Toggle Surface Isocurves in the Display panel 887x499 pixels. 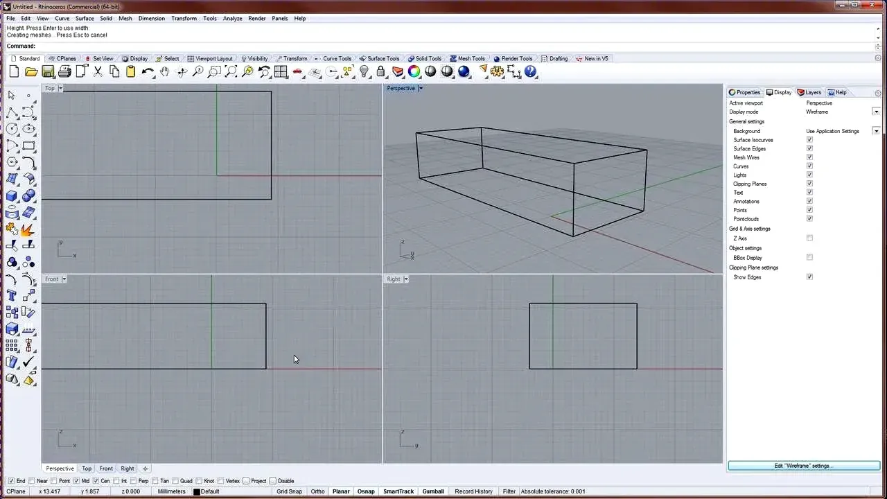809,139
